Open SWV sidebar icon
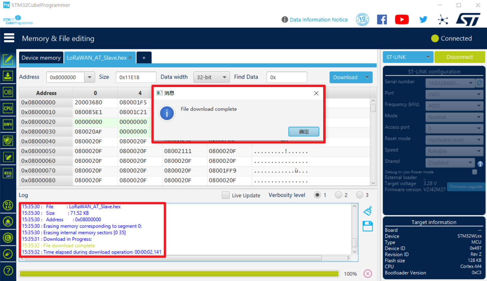Screen dimensions: 487x281 tap(8, 124)
